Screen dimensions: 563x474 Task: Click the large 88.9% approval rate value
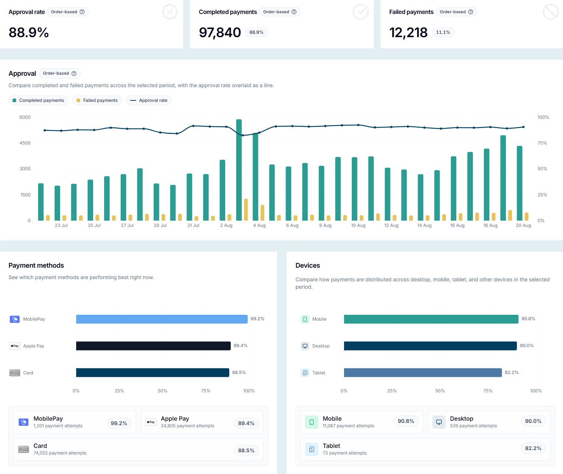29,32
